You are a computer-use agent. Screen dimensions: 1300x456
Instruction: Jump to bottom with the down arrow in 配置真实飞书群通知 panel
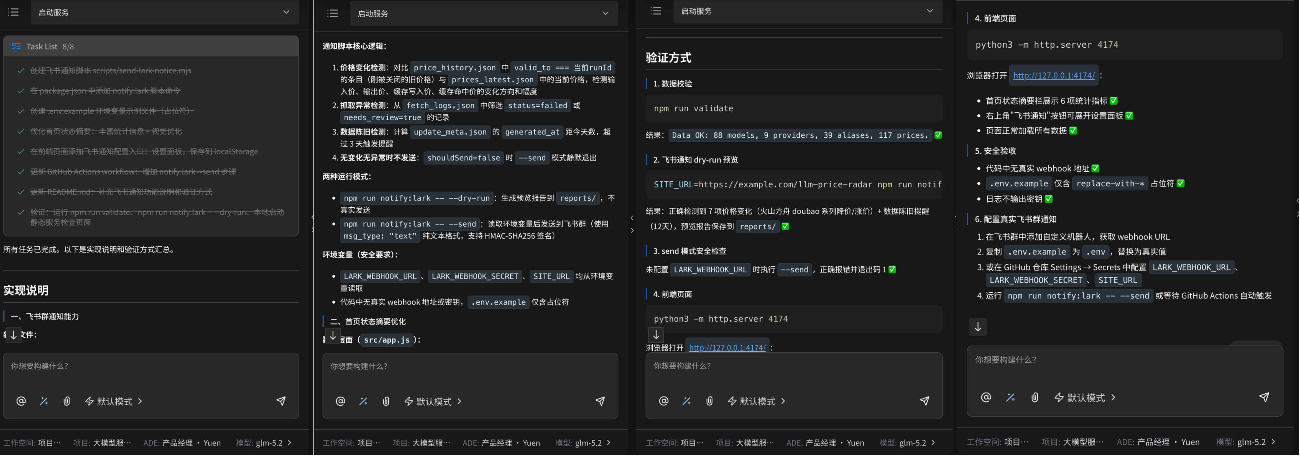coord(977,326)
